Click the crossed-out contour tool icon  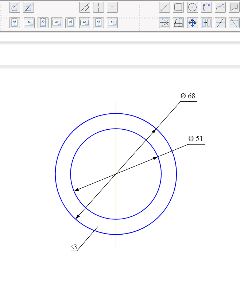[28, 7]
